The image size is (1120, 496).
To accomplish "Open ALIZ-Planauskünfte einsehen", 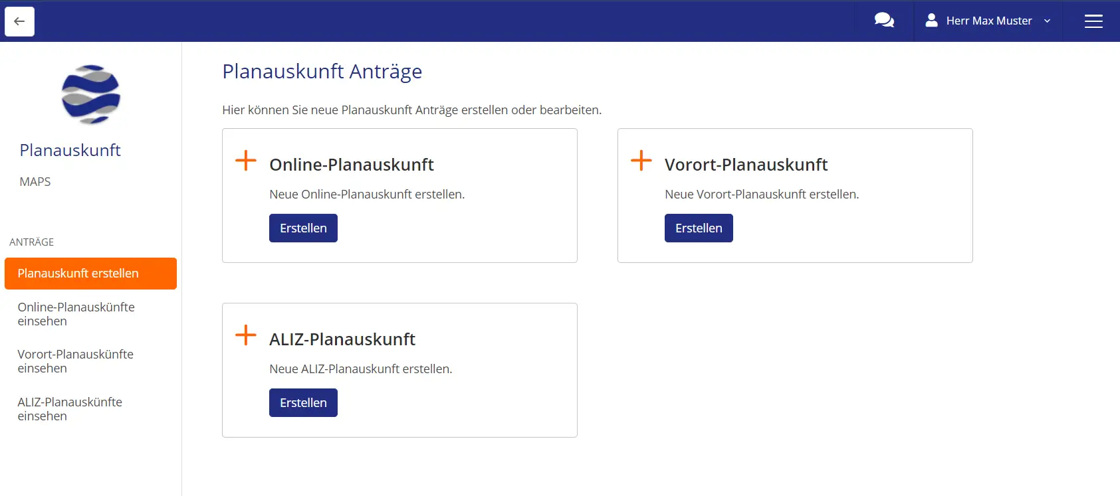I will (70, 408).
